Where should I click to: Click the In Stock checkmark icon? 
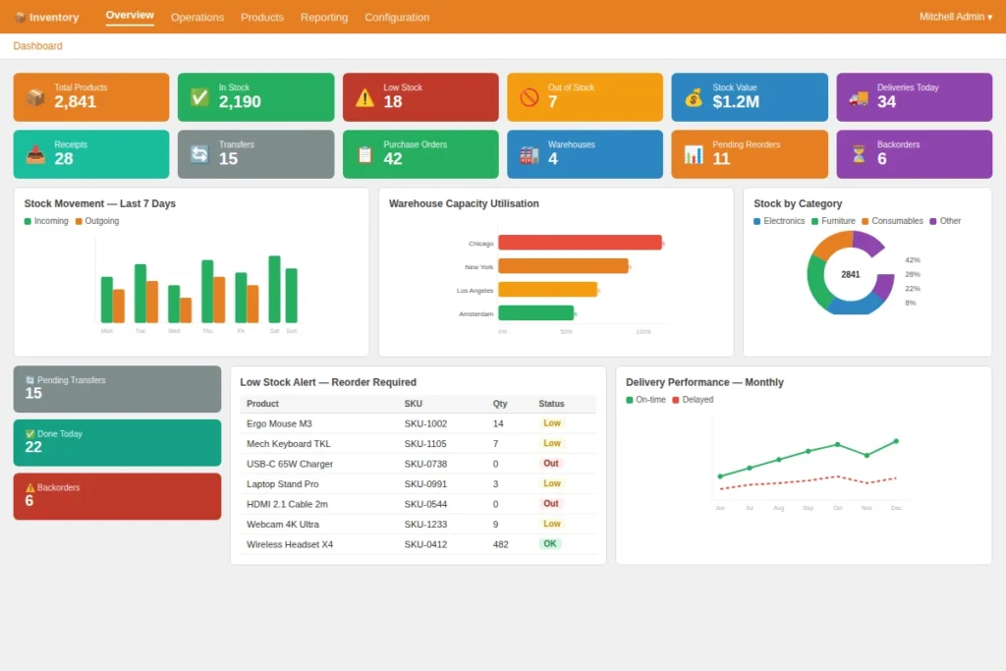pos(199,97)
